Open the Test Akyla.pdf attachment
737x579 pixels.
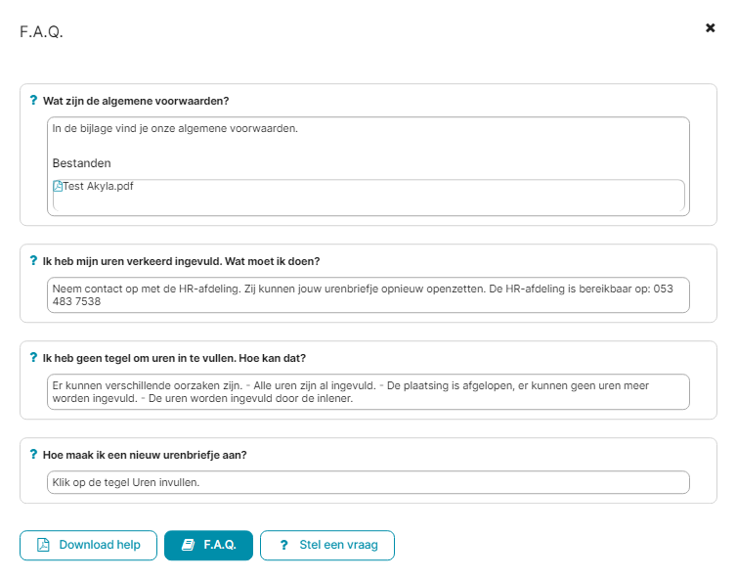(98, 186)
